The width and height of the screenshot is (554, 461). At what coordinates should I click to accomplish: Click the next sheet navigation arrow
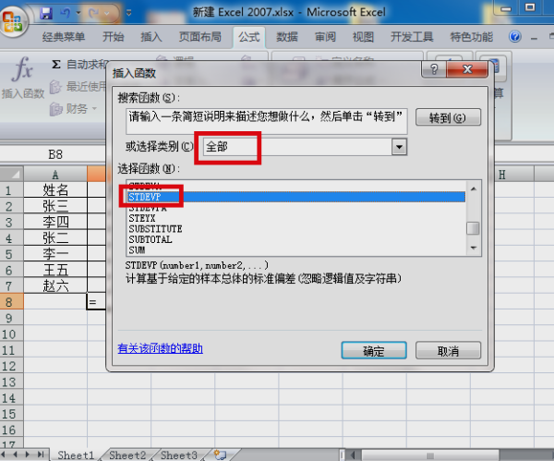[28, 455]
